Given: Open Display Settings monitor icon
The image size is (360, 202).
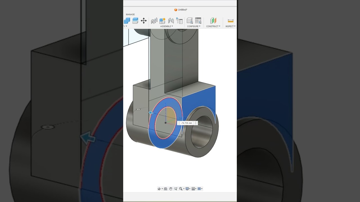Looking at the screenshot, I should [x=187, y=189].
